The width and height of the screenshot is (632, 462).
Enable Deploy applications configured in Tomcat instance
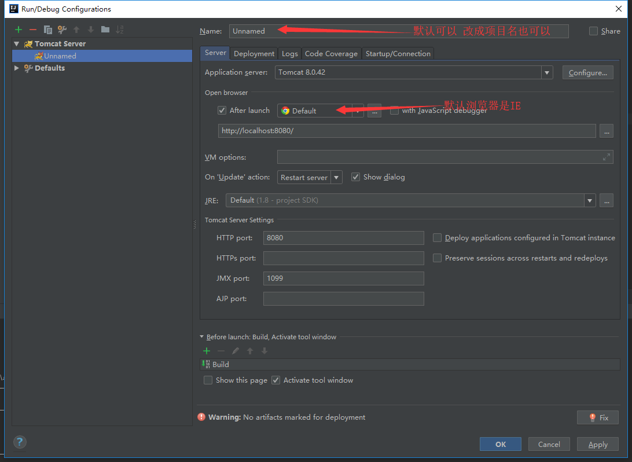coord(437,238)
